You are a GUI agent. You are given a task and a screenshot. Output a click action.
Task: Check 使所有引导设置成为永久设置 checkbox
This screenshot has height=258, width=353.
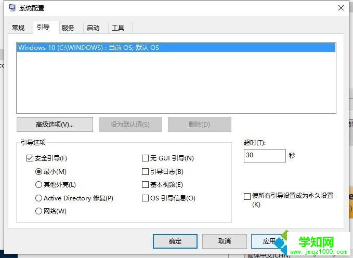tap(247, 196)
